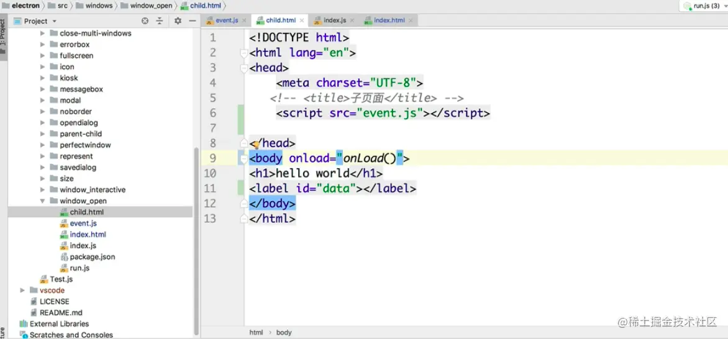Click the intention light bulb on line 8
728x339 pixels.
click(256, 144)
